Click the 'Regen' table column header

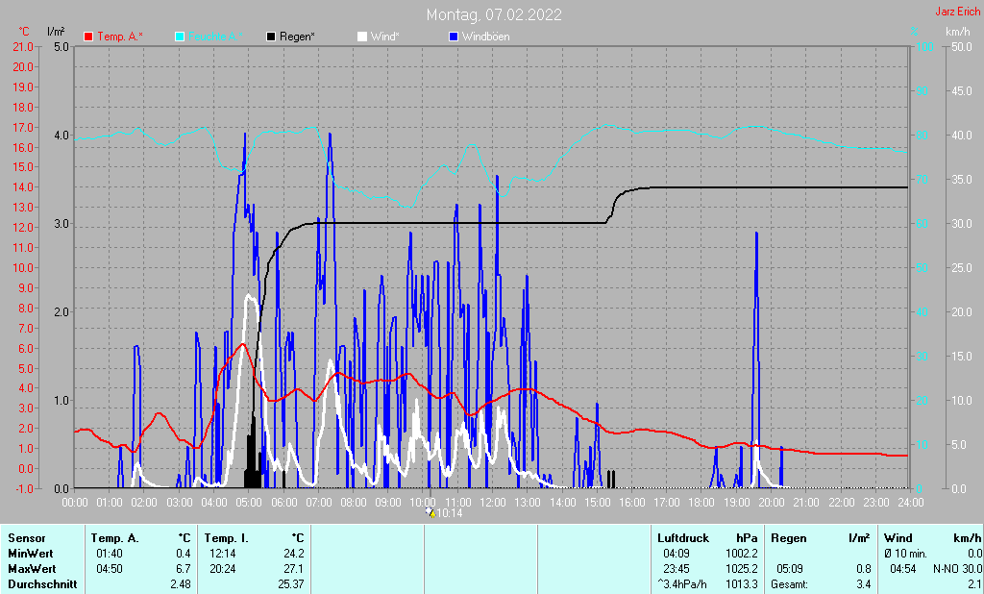tap(788, 538)
